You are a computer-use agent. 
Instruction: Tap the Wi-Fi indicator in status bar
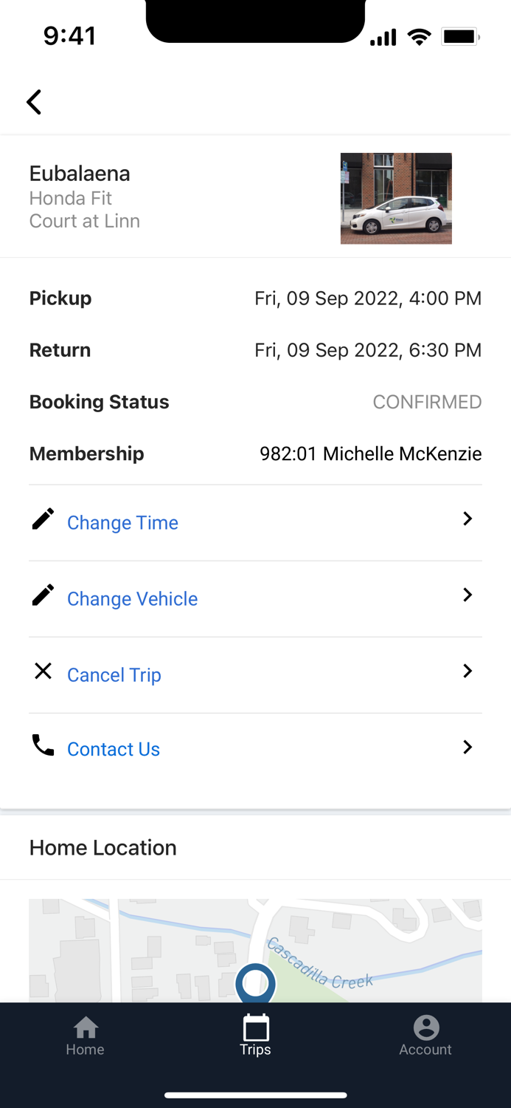(x=420, y=35)
